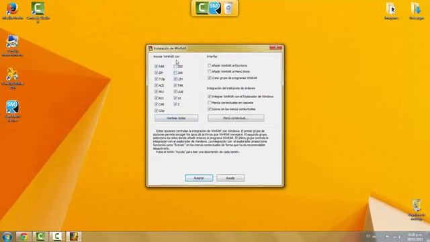This screenshot has height=242, width=430.
Task: Uncheck the XZ association checkbox
Action: (x=175, y=98)
